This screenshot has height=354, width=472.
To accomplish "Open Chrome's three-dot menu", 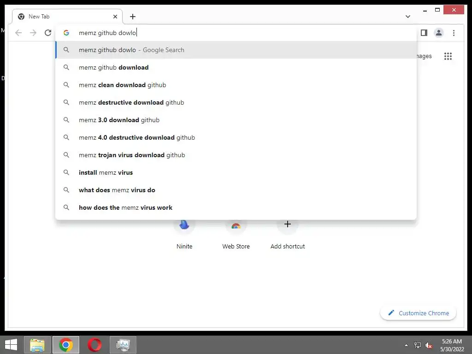I will [x=454, y=33].
